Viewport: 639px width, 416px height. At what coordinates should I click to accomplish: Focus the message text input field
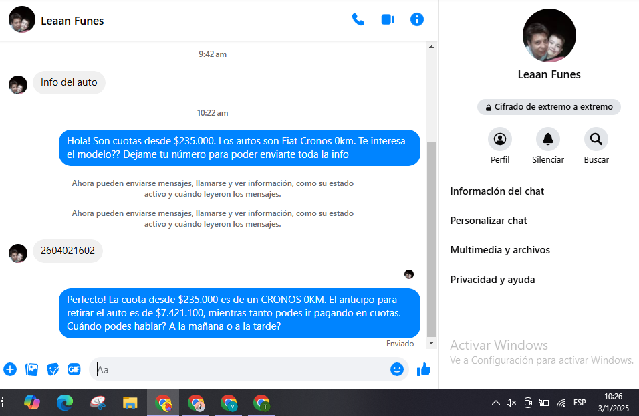(x=241, y=369)
